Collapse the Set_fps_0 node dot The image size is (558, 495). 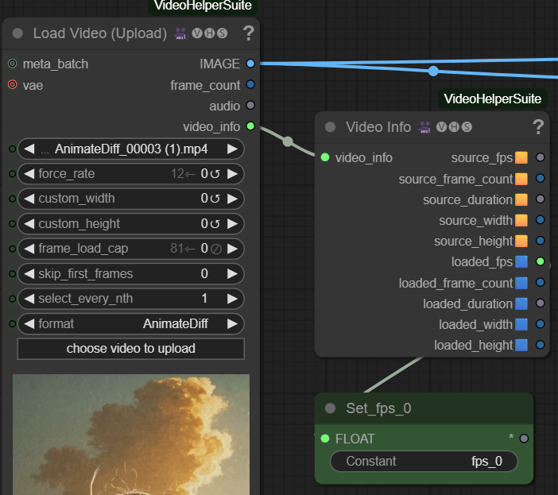[x=330, y=408]
